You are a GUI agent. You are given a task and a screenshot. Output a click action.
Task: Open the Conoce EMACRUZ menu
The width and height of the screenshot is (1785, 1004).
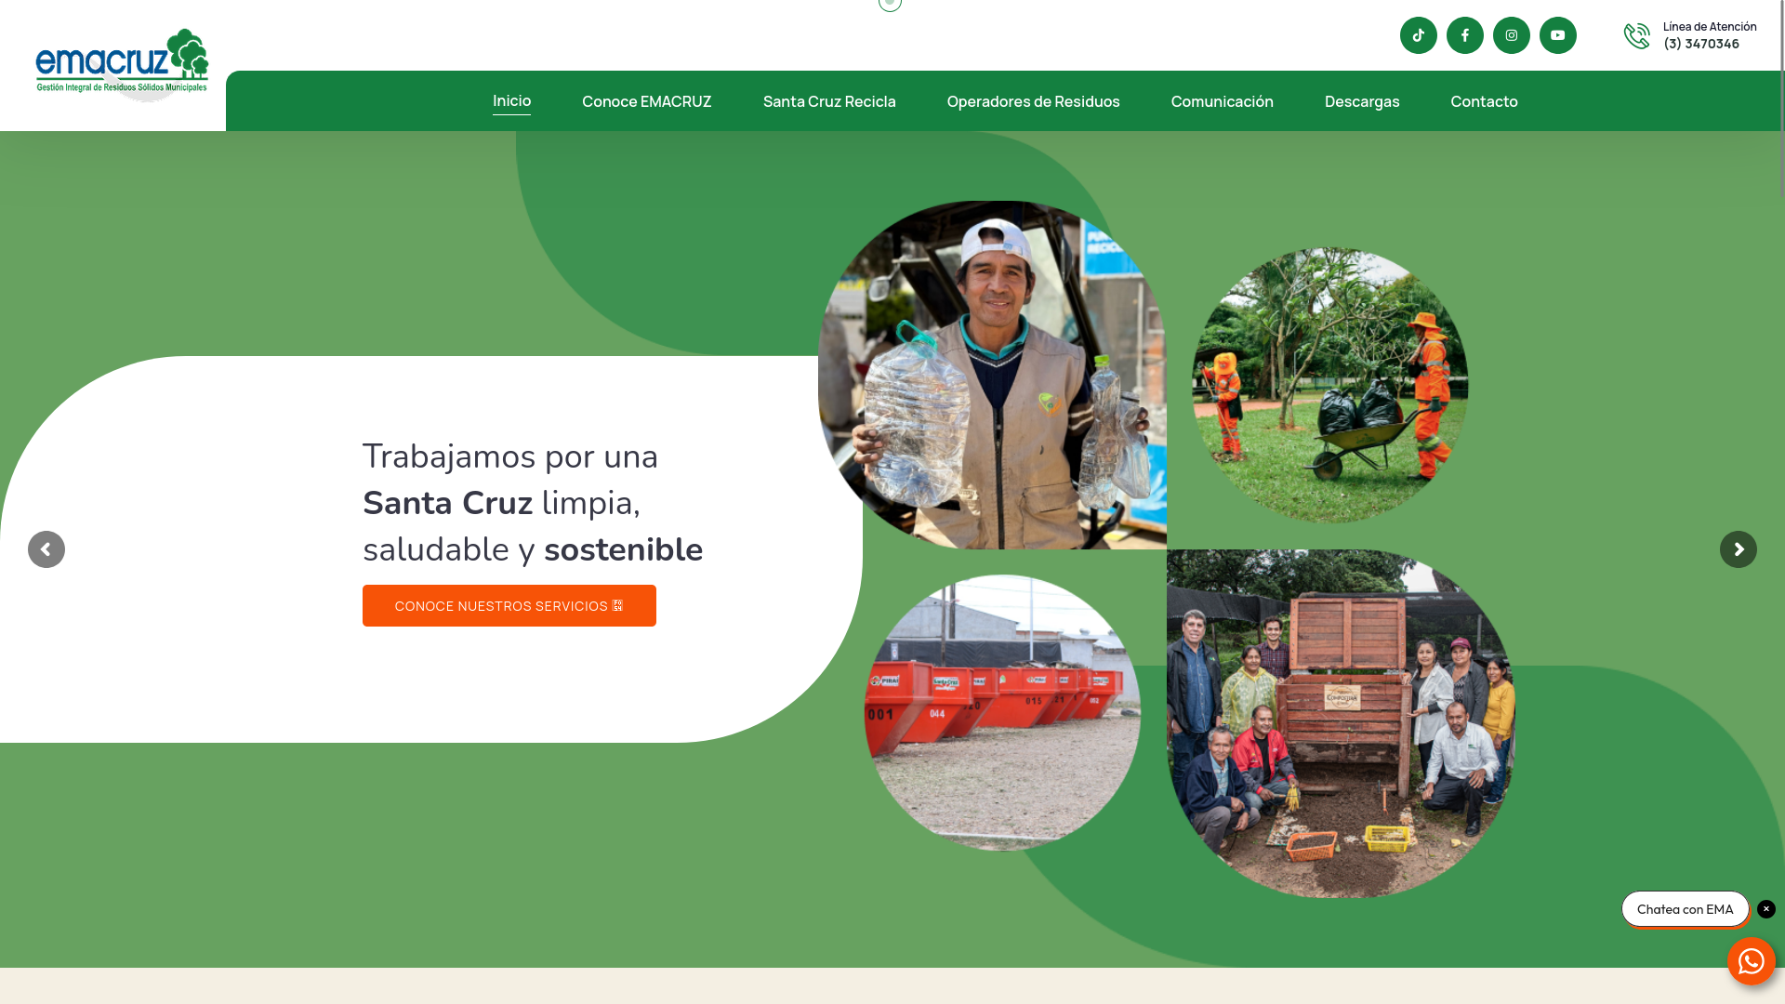coord(646,101)
